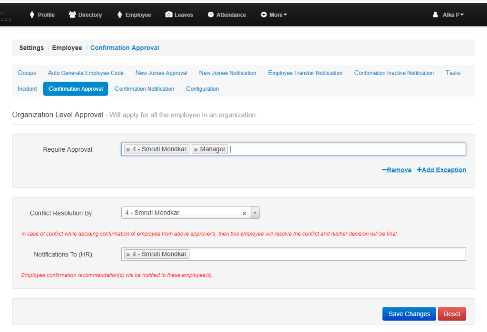This screenshot has width=487, height=332.
Task: Switch to the Confirmation Notification tab
Action: pos(144,88)
